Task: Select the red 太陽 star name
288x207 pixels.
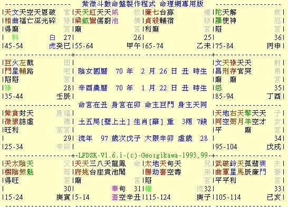Action: [148, 168]
